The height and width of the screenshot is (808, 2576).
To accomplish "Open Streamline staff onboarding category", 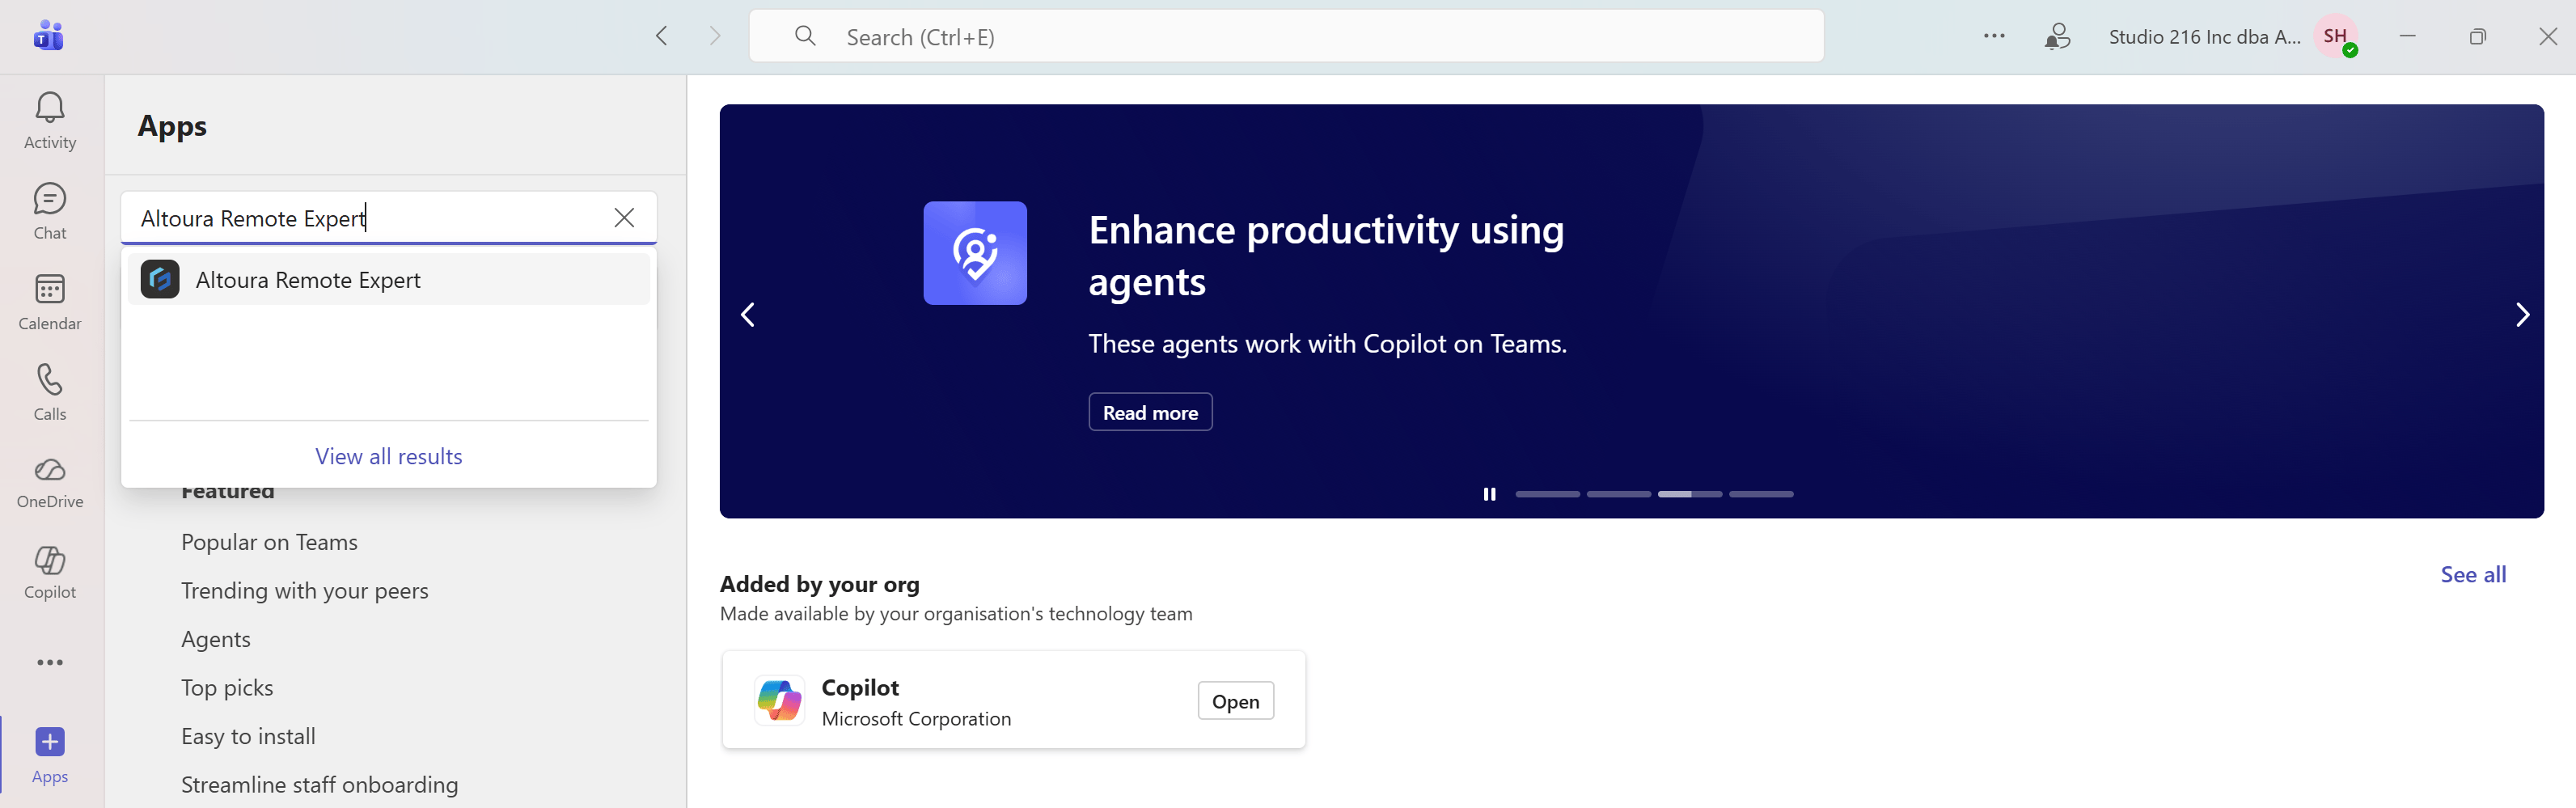I will [319, 784].
